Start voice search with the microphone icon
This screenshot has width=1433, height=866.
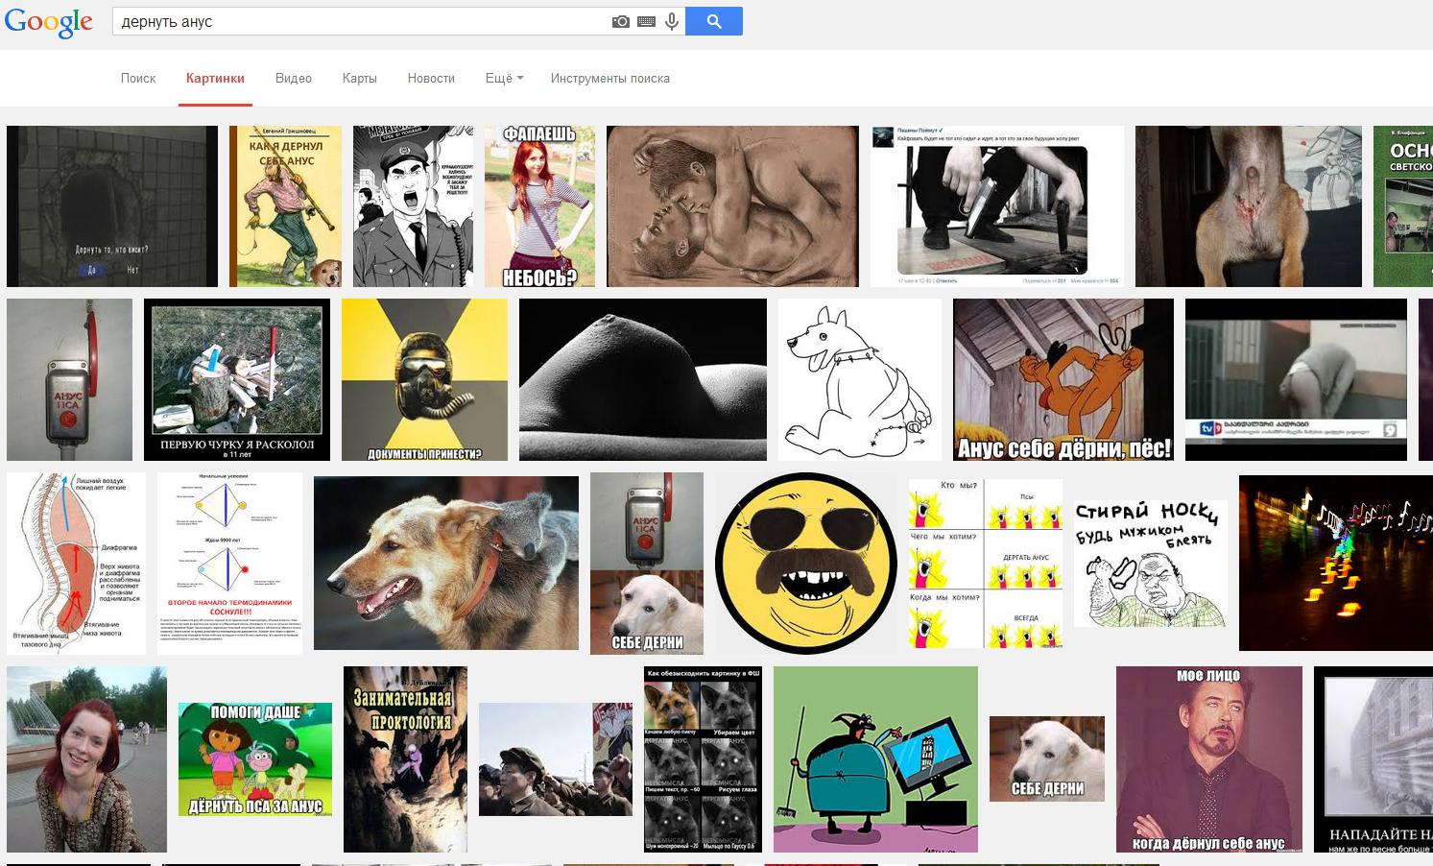pyautogui.click(x=672, y=21)
